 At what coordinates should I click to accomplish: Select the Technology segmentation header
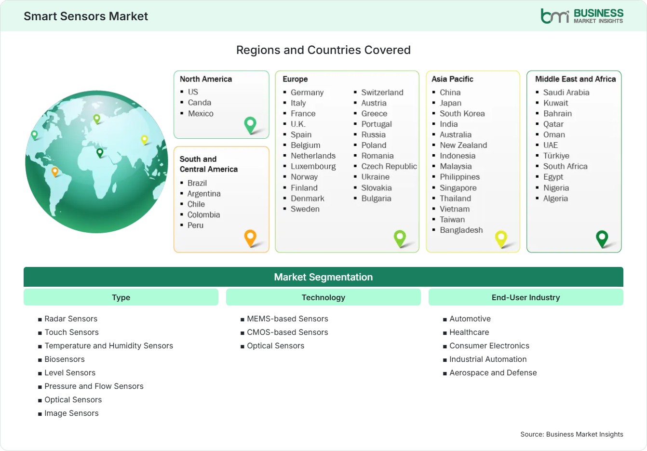point(323,297)
